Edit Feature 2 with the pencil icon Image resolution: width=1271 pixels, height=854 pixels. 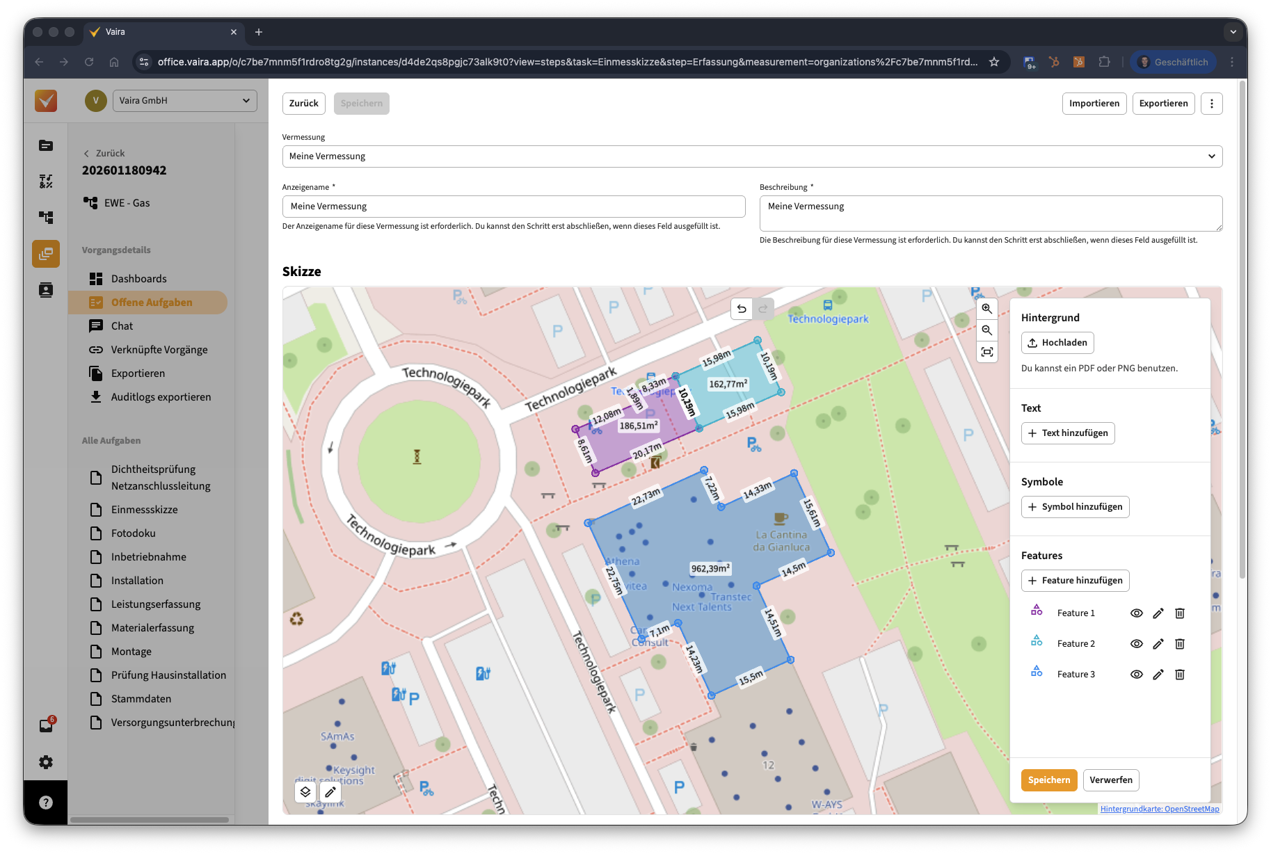1158,644
